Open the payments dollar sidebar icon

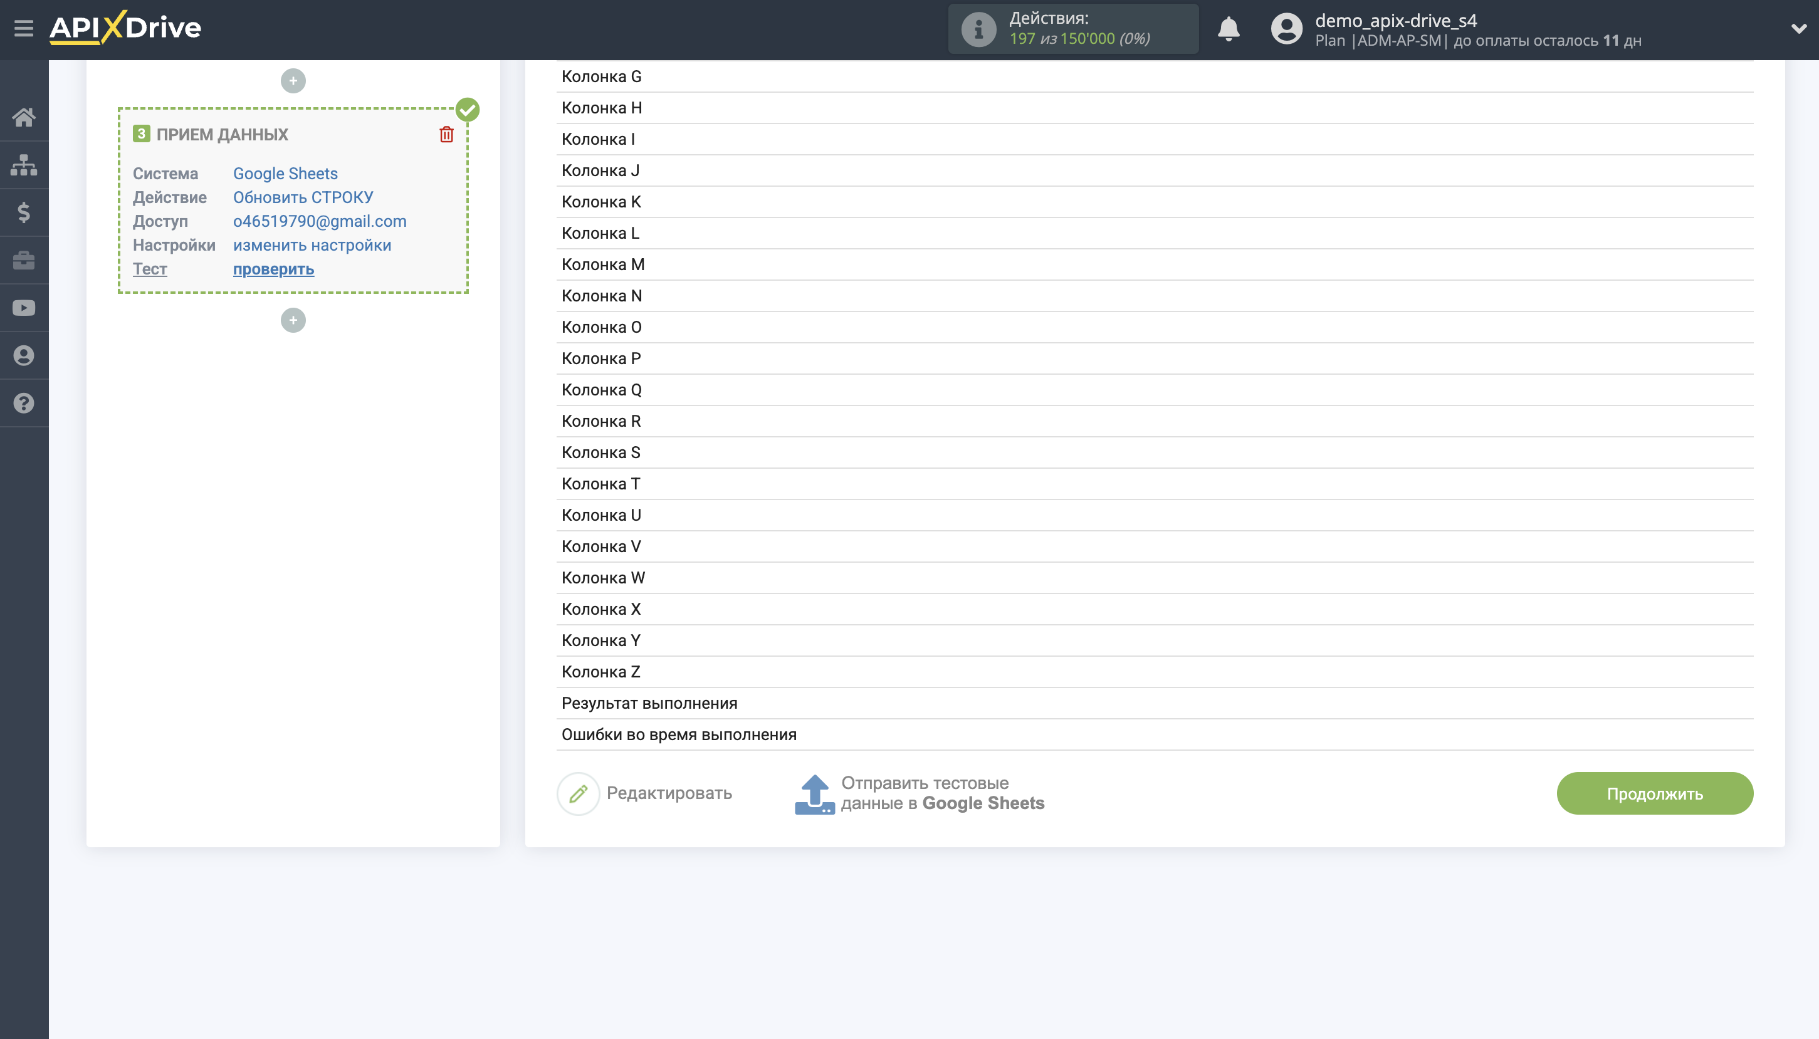(24, 212)
